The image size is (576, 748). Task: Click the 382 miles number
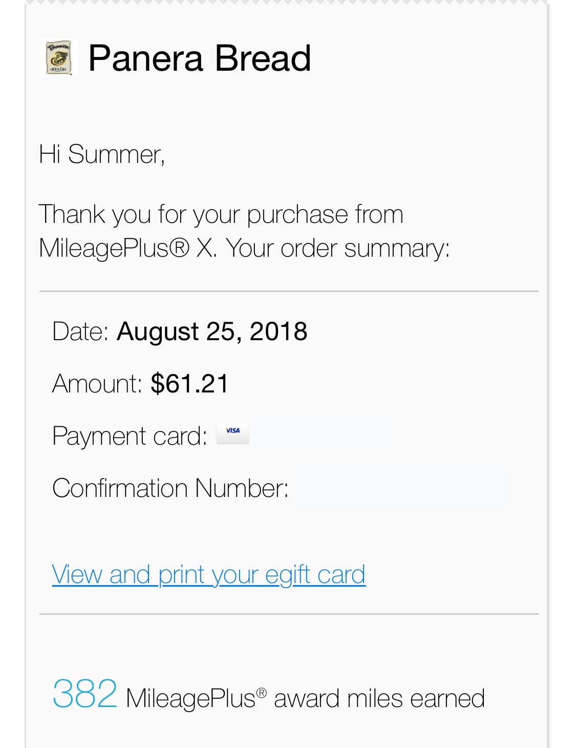click(x=85, y=694)
